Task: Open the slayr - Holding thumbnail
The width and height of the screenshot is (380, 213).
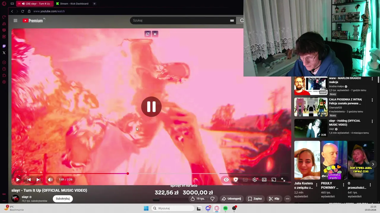Action: 311,128
